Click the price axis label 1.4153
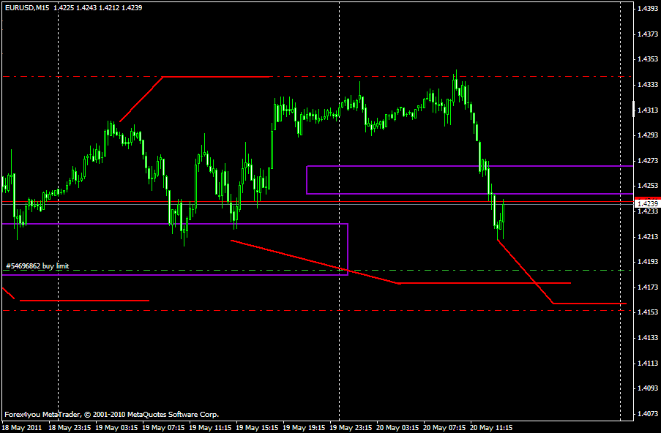Image resolution: width=661 pixels, height=433 pixels. pyautogui.click(x=648, y=312)
